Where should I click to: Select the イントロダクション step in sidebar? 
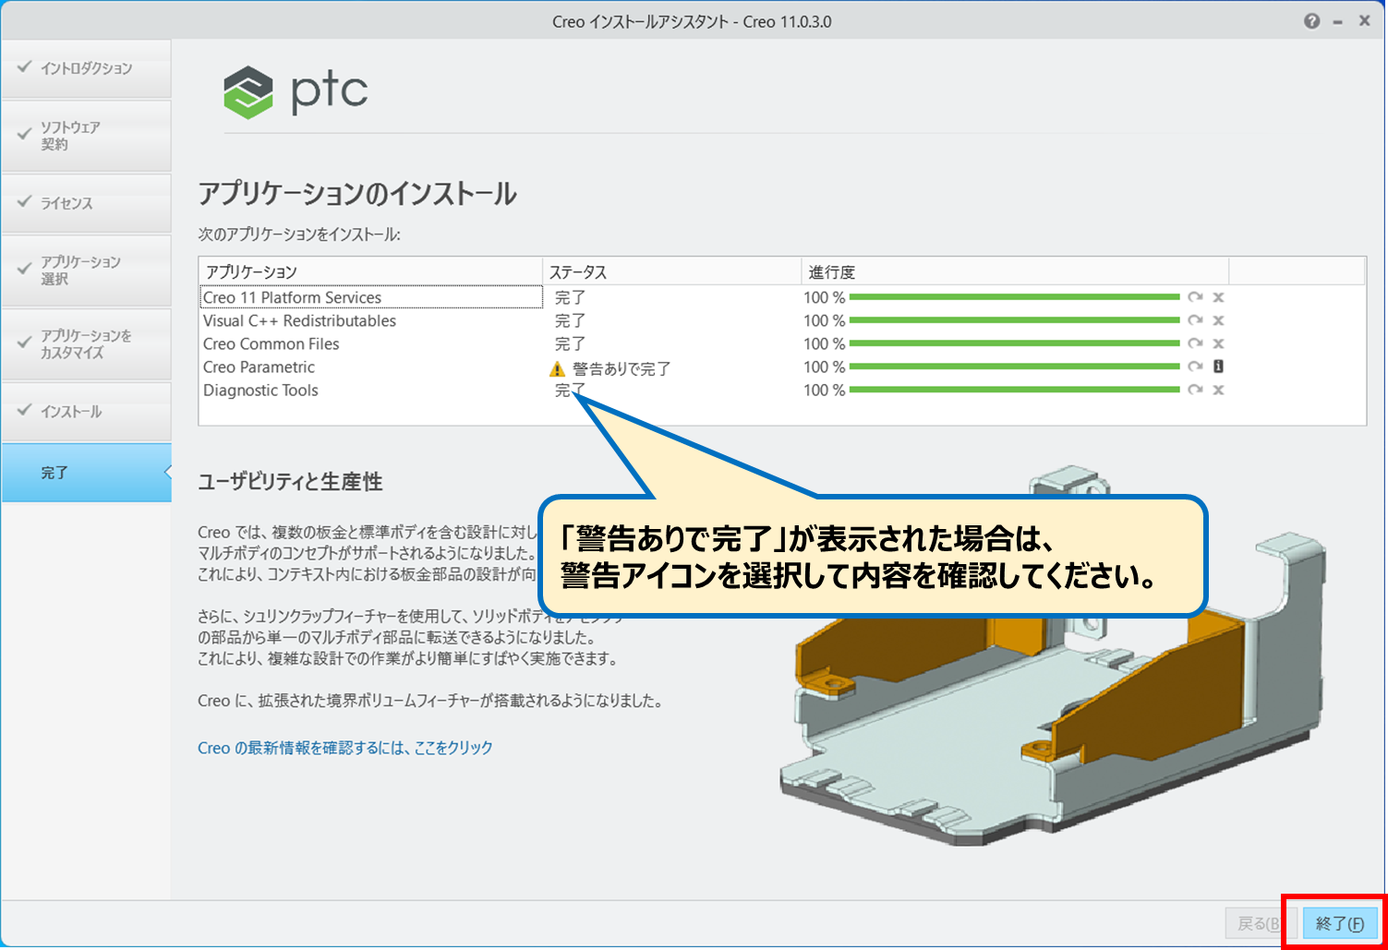tap(86, 68)
